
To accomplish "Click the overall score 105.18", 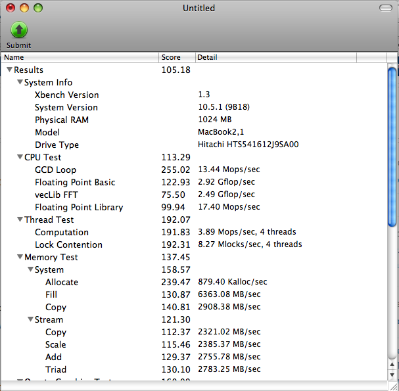I will pos(176,70).
